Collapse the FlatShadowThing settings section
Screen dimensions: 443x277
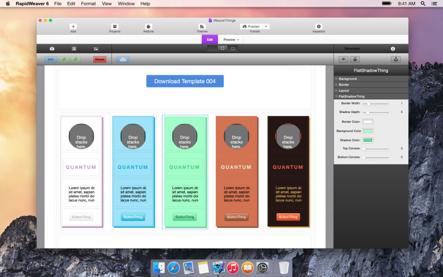[371, 97]
